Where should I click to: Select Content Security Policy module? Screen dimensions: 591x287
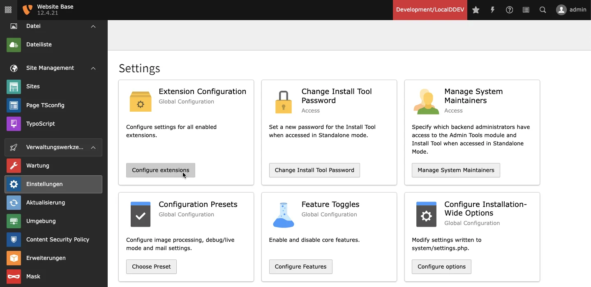pyautogui.click(x=58, y=239)
